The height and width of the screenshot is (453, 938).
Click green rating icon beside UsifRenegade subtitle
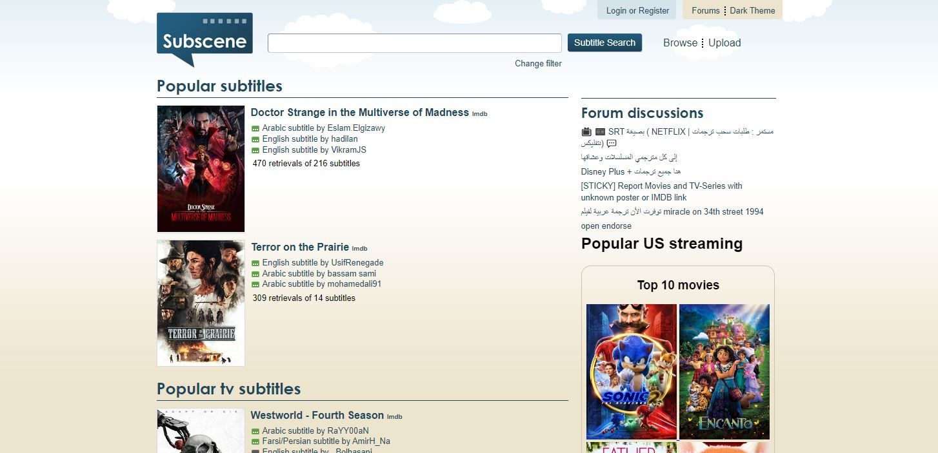pos(255,264)
